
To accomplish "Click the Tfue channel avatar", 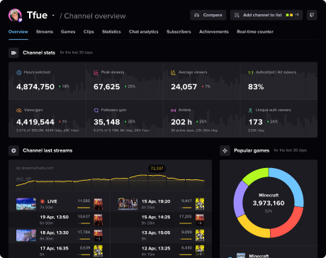I will (15, 16).
